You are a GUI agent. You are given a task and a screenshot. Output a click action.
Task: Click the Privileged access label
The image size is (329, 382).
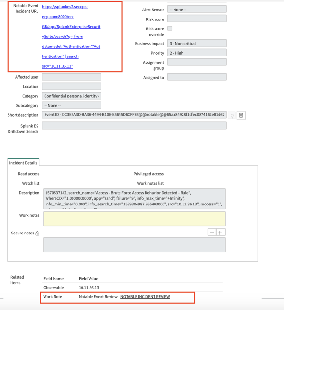148,174
